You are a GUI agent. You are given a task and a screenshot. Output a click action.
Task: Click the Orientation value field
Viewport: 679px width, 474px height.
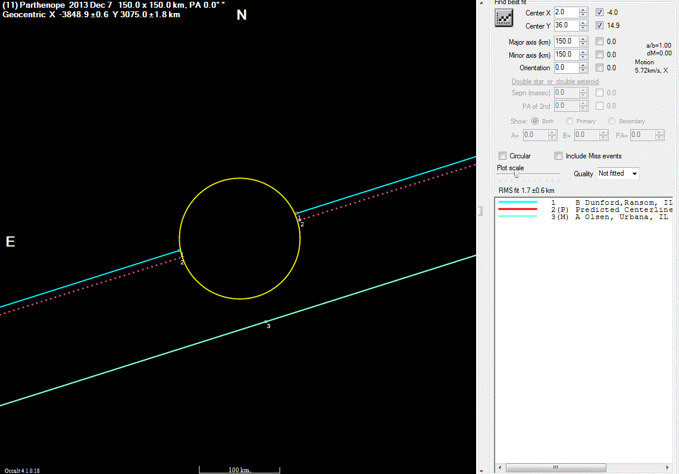[567, 68]
